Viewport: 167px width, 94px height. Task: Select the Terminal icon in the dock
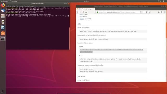(3, 39)
